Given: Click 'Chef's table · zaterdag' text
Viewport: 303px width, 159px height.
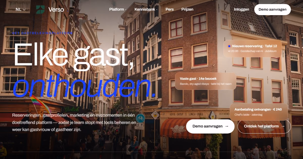Looking at the screenshot, I should pyautogui.click(x=249, y=115).
